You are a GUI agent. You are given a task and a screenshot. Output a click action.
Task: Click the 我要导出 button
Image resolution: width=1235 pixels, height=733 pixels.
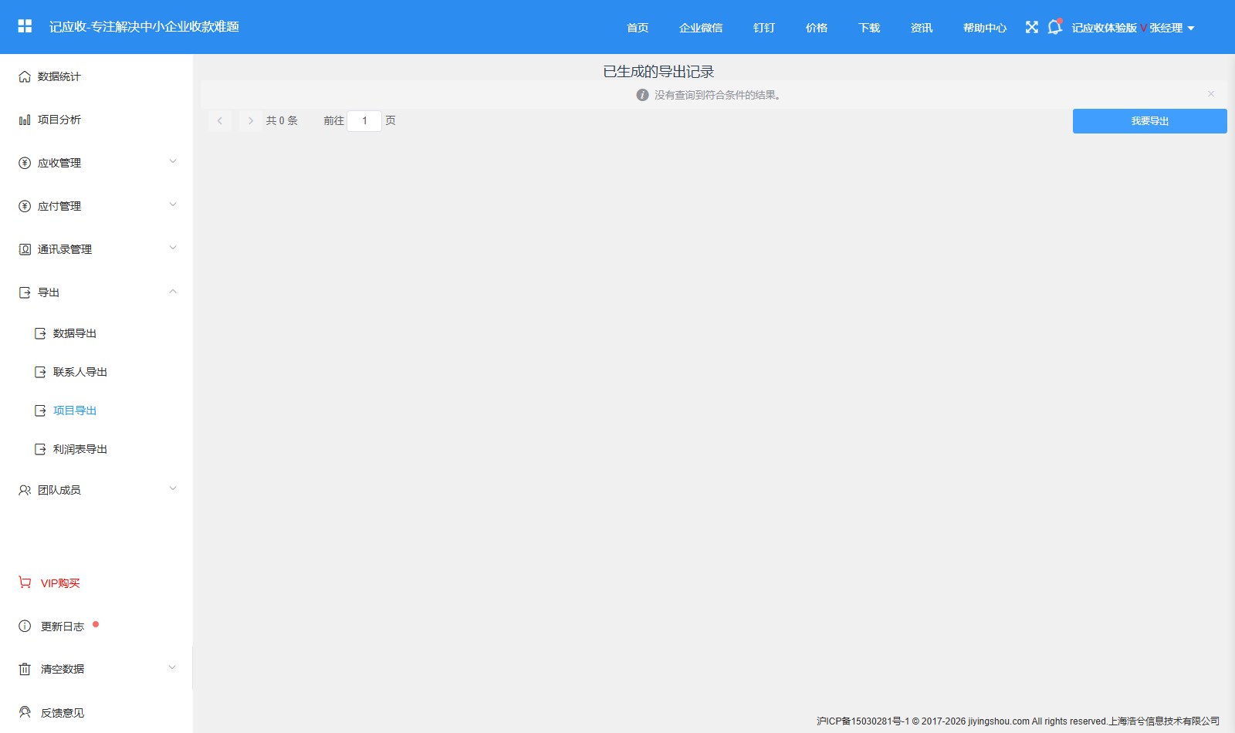click(x=1150, y=121)
